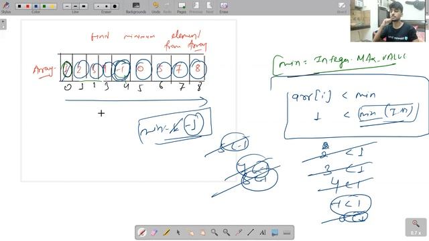This screenshot has width=429, height=241.
Task: Pick the black pen color
Action: point(19,6)
